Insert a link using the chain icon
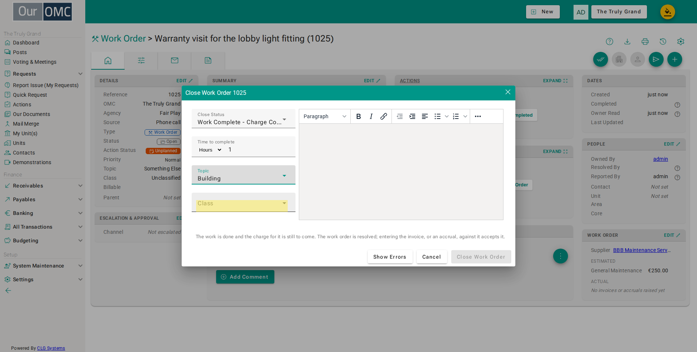 tap(384, 116)
